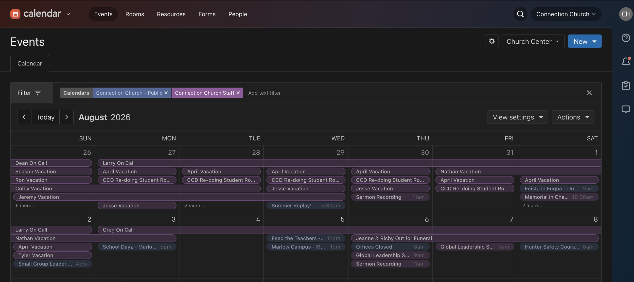Open the calendar app switcher chevron
This screenshot has width=634, height=282.
point(68,14)
